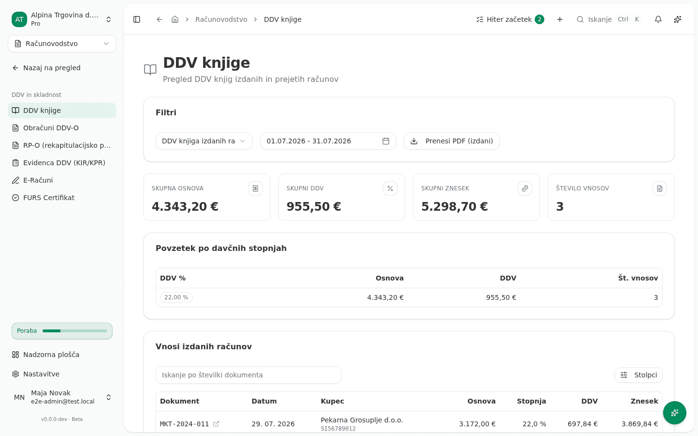Open the date range calendar icon

point(386,141)
